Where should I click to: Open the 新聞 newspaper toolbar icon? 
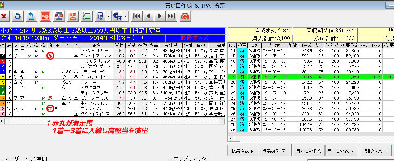pos(59,16)
